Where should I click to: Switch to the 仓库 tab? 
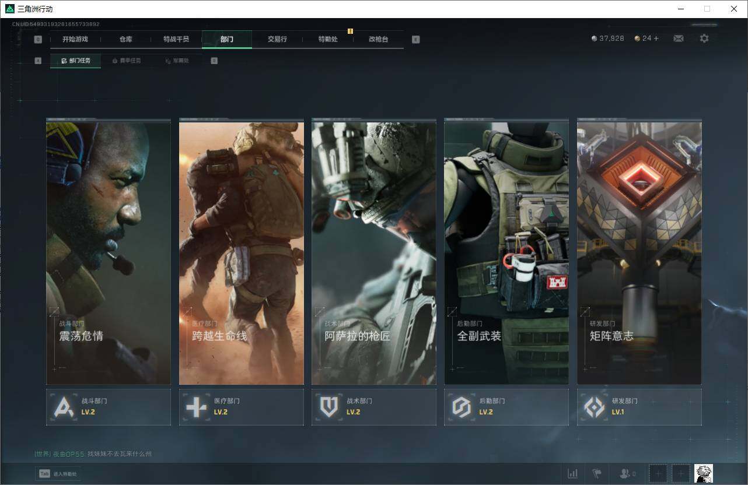pos(125,39)
